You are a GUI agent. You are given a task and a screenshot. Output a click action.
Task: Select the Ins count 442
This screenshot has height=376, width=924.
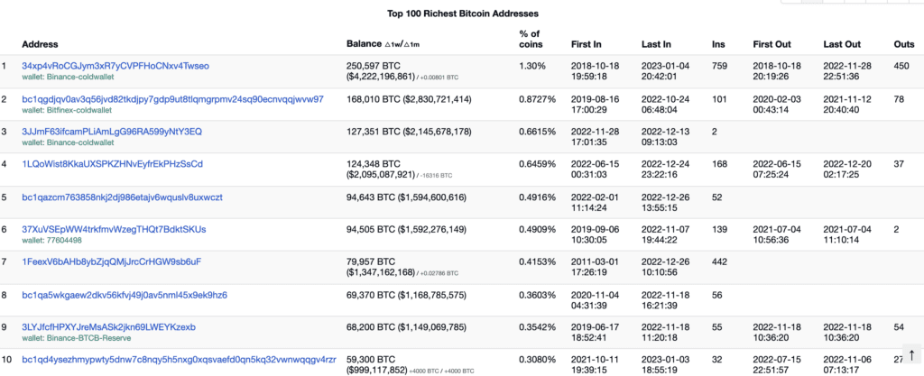point(719,261)
